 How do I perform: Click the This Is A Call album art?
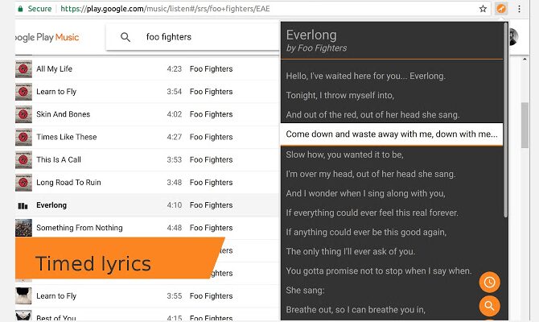click(x=23, y=159)
